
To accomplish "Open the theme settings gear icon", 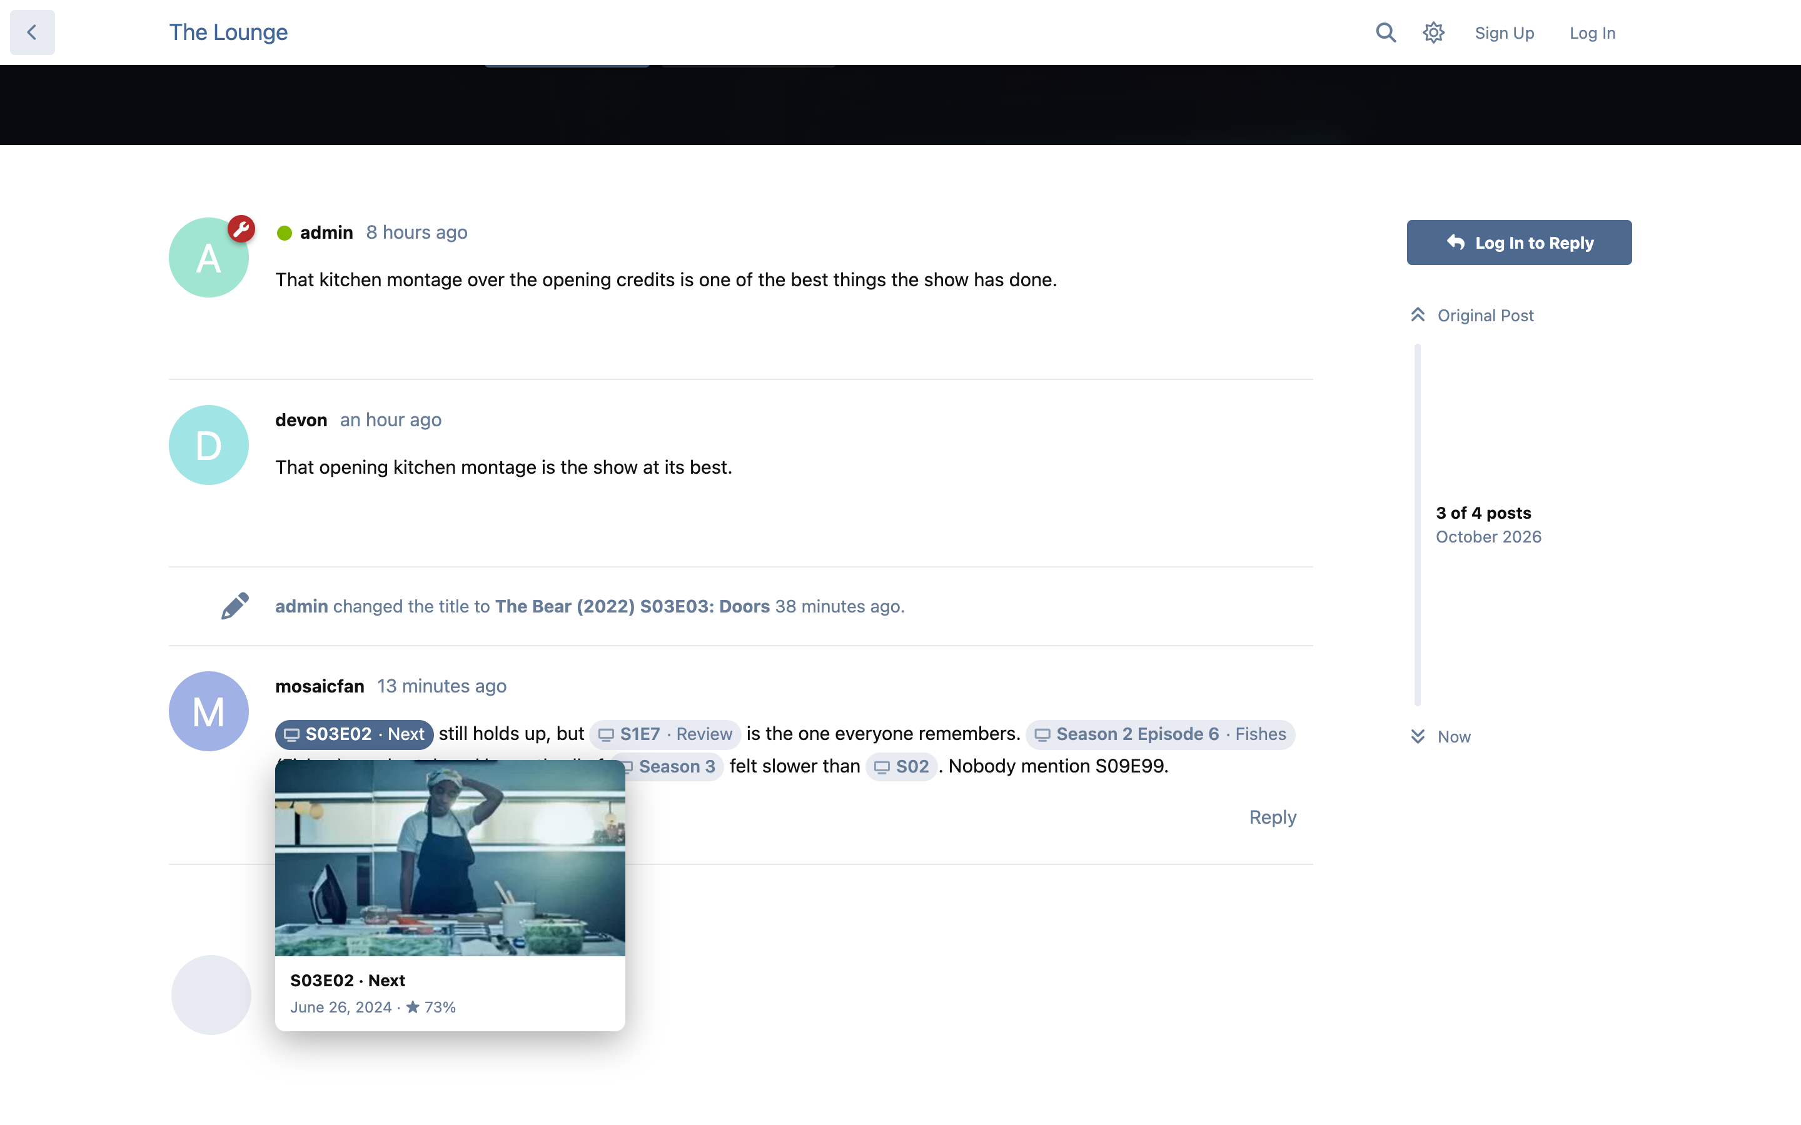I will [x=1433, y=32].
